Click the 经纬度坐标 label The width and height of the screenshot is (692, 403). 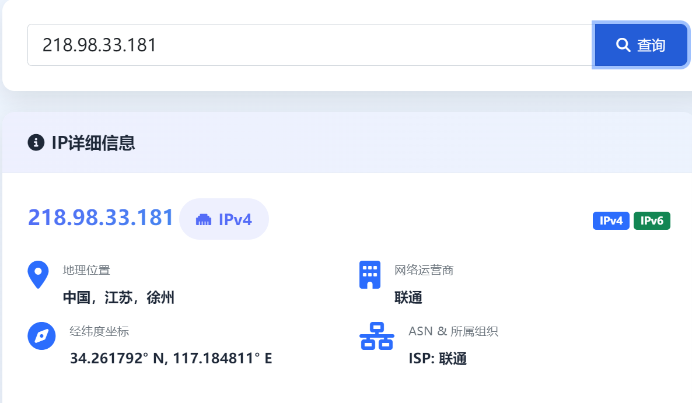coord(99,332)
